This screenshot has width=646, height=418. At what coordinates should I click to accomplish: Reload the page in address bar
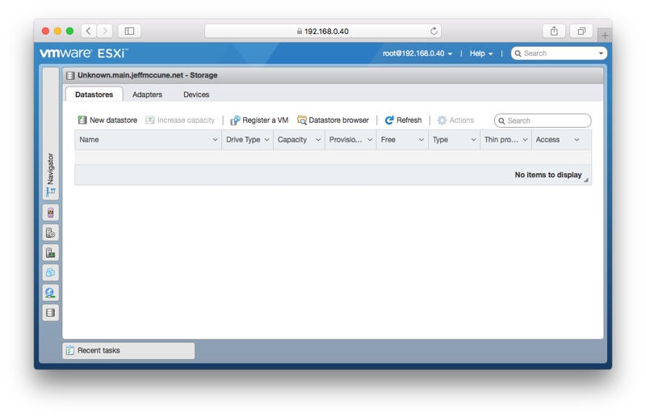[434, 31]
